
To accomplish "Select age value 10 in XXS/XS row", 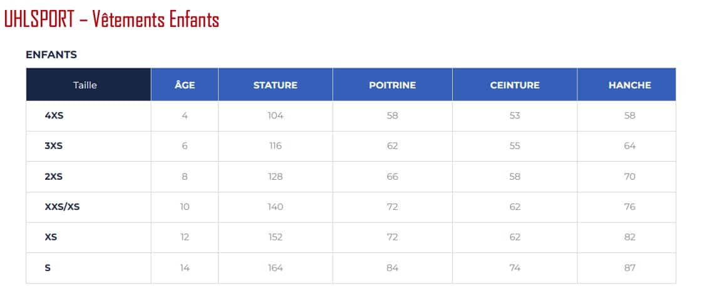I will point(185,207).
